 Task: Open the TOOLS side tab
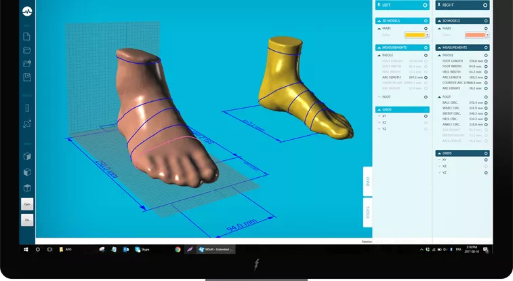pyautogui.click(x=368, y=212)
